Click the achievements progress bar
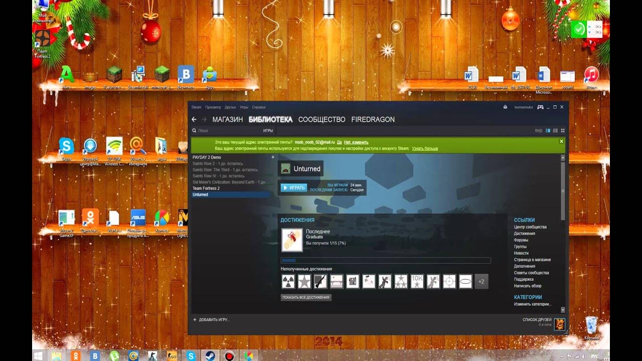642x361 pixels. click(x=385, y=260)
